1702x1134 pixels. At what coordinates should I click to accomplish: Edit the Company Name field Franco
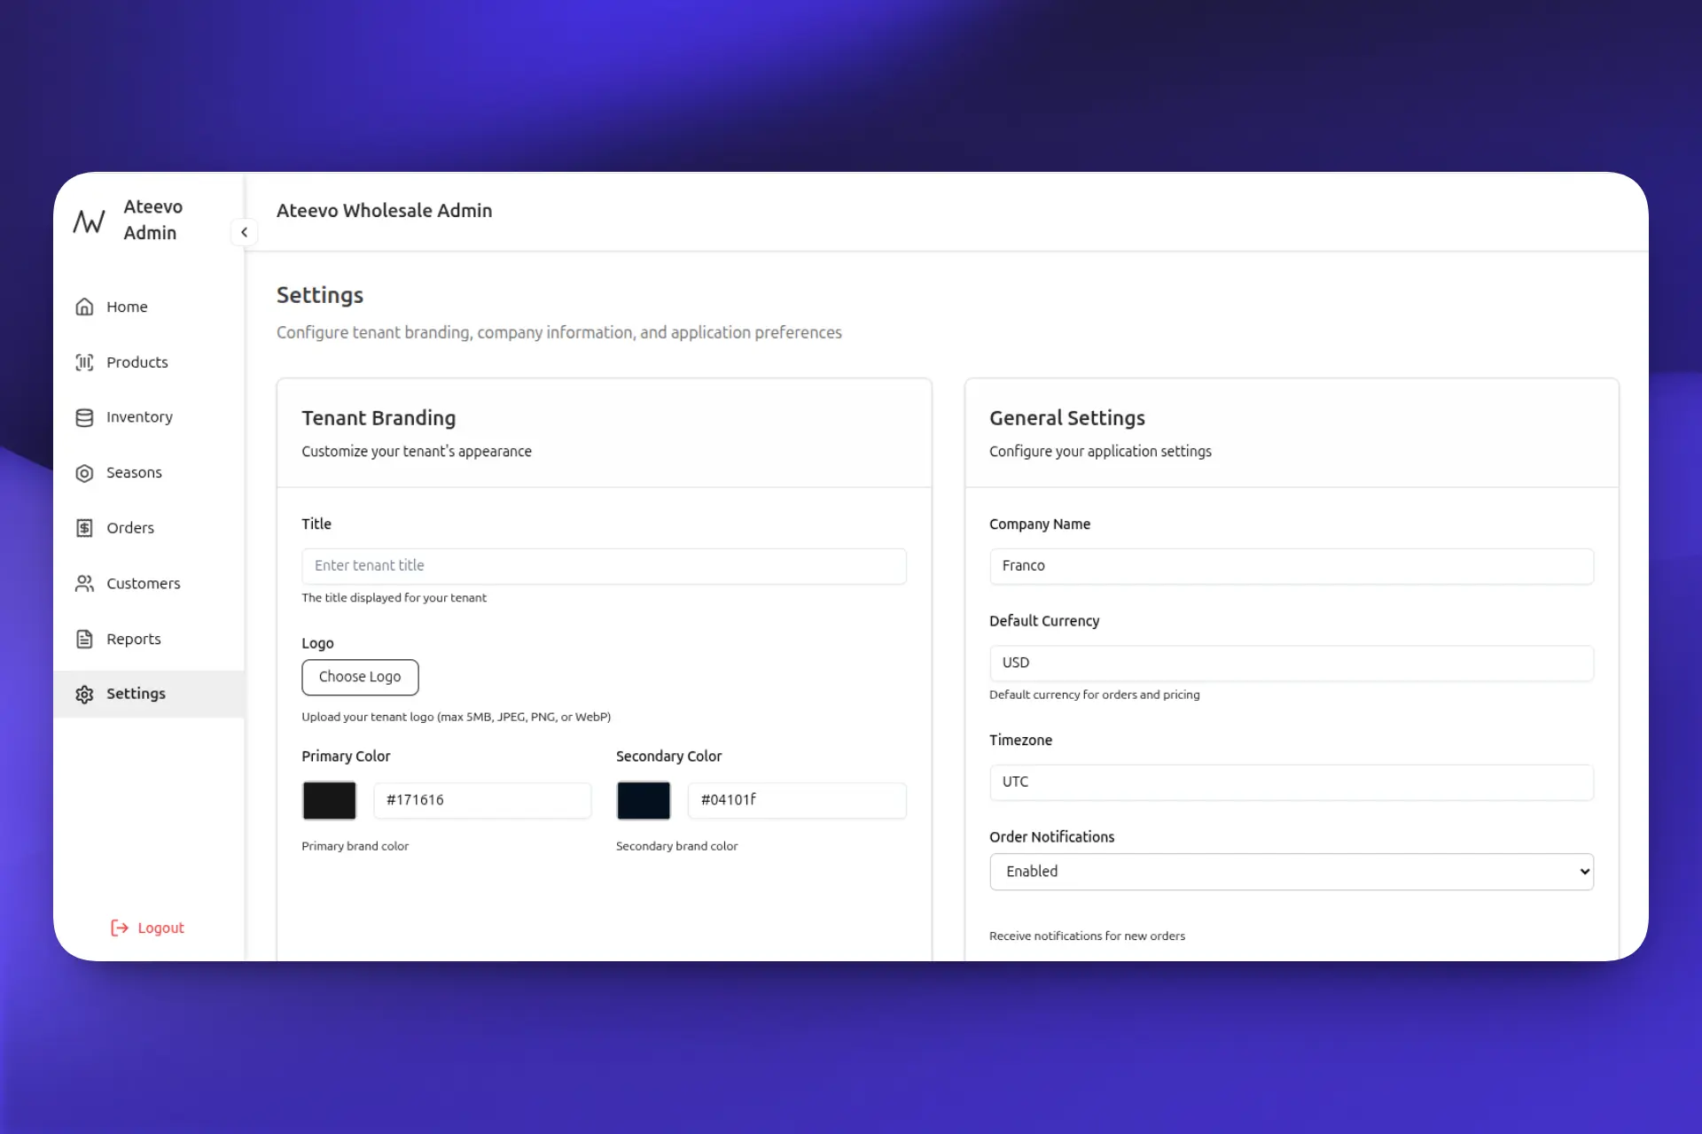pos(1292,565)
